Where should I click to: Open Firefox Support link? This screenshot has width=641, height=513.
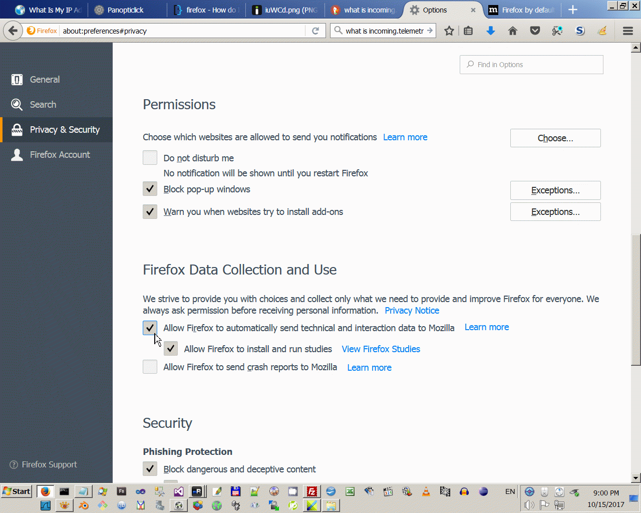pos(44,464)
